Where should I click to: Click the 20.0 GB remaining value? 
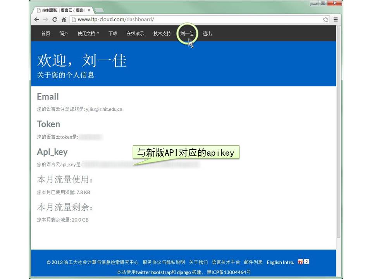coord(80,220)
